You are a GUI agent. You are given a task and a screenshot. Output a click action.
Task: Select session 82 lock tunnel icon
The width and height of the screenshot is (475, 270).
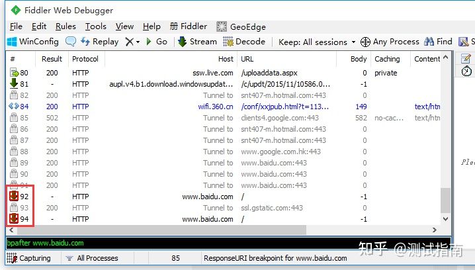pyautogui.click(x=14, y=95)
